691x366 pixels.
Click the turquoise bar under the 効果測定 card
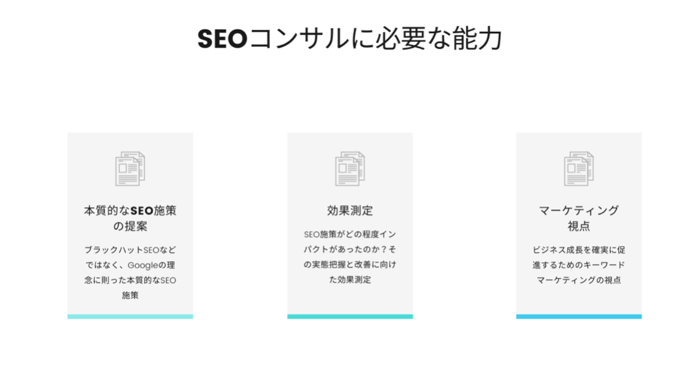pos(350,317)
